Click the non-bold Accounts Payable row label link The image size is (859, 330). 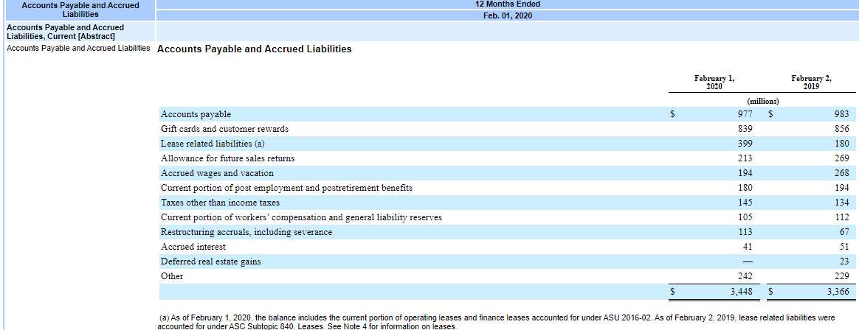pos(78,48)
